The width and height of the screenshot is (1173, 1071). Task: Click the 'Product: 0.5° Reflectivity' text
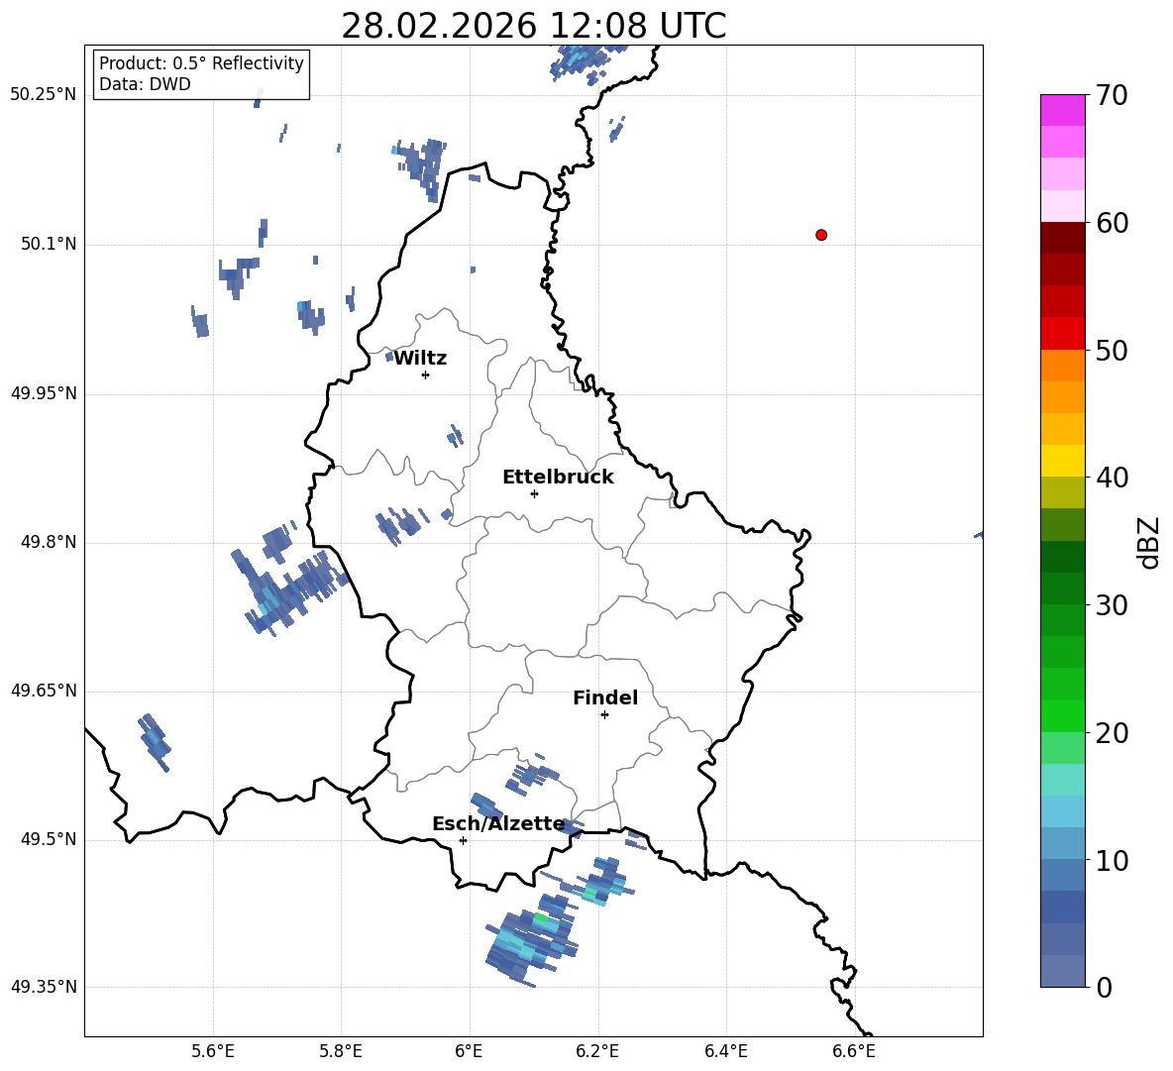201,63
